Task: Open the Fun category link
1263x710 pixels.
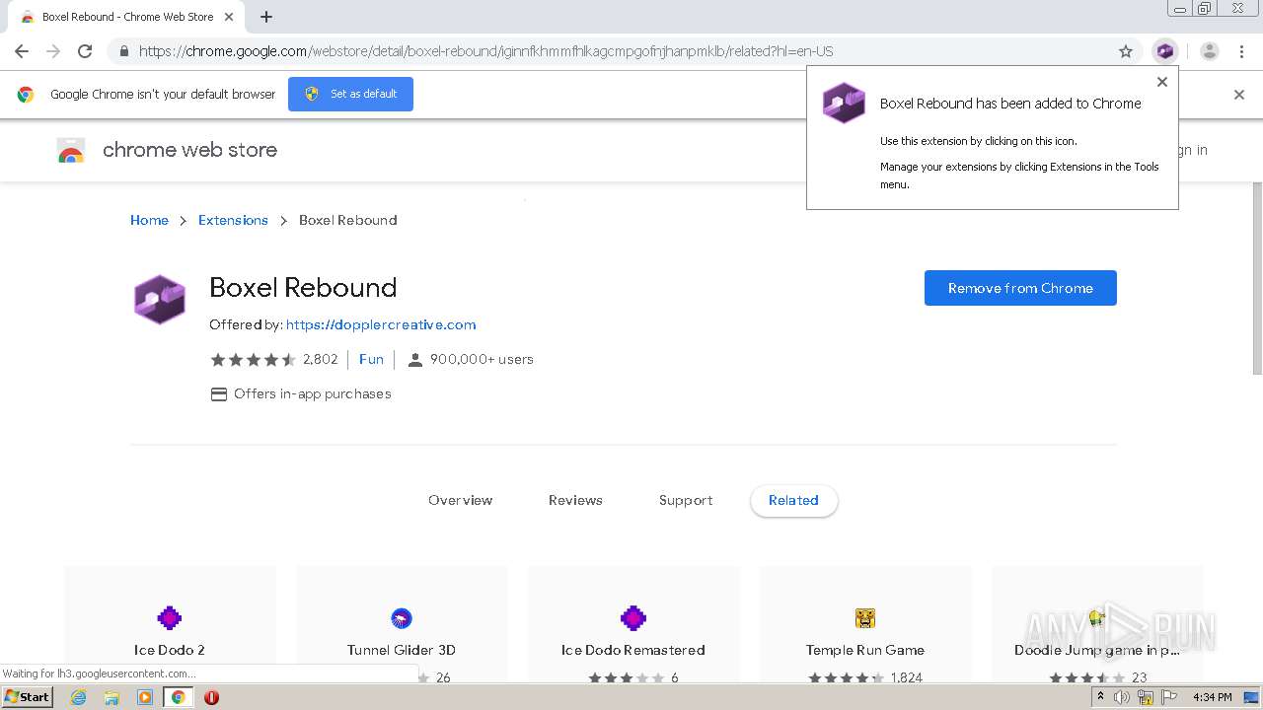Action: pyautogui.click(x=371, y=359)
